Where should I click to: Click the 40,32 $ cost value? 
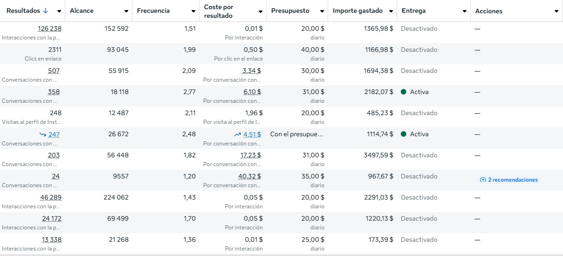coord(250,176)
